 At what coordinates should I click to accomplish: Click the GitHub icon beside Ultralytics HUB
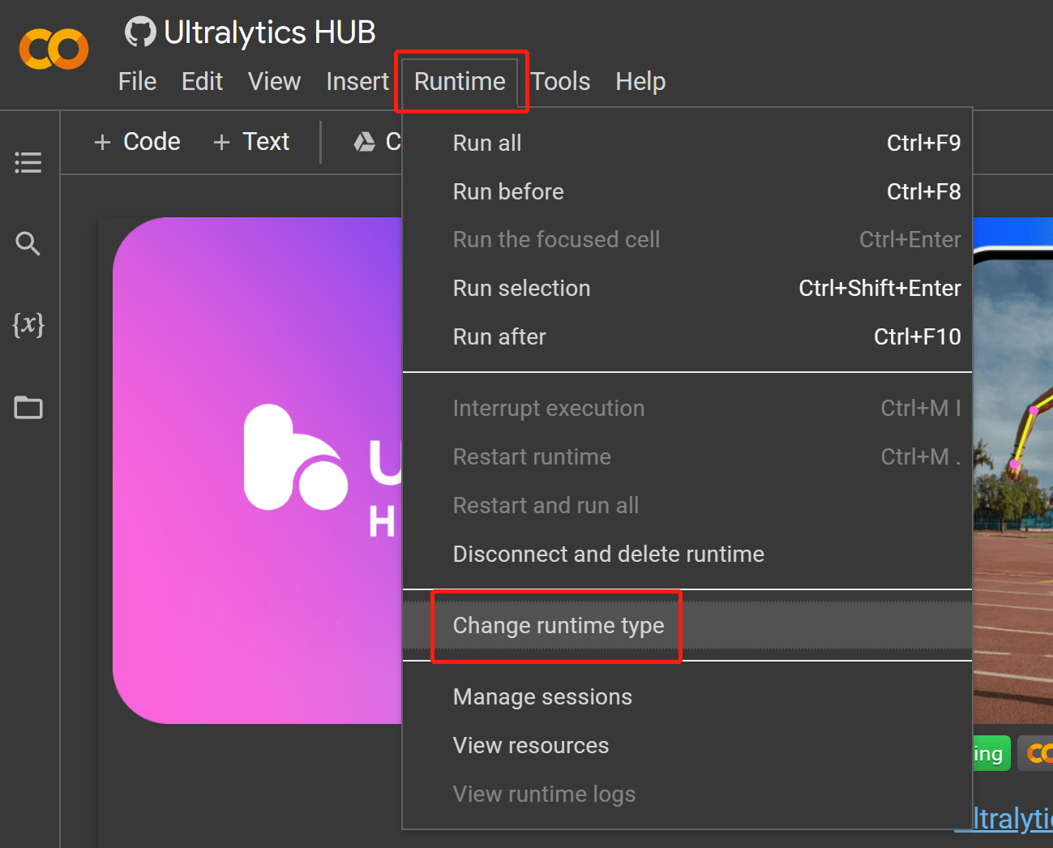coord(140,32)
